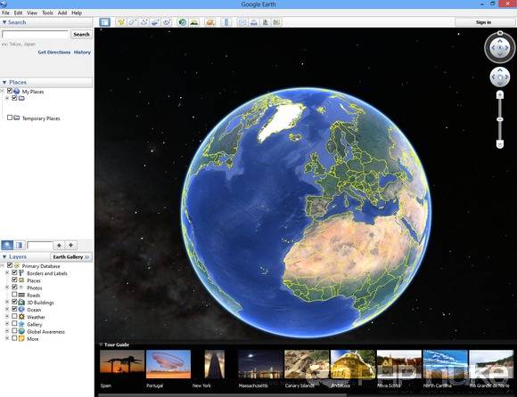The width and height of the screenshot is (517, 397).
Task: Click the Email envelope toolbar icon
Action: 242,22
